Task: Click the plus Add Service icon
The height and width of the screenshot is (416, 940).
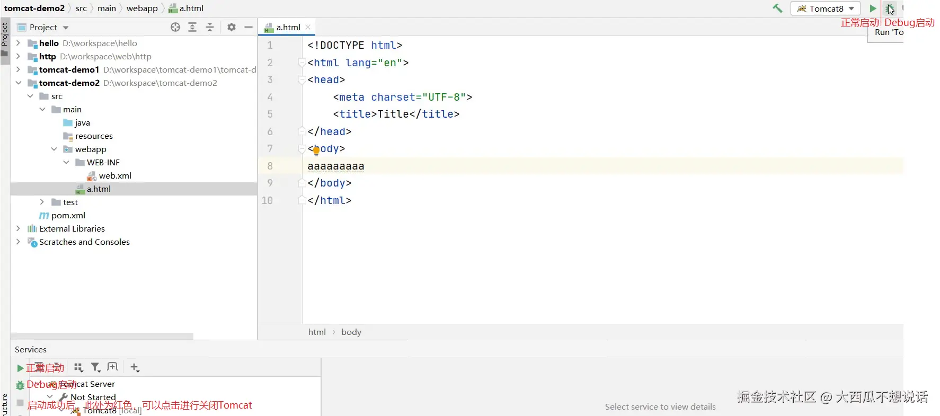Action: 135,367
